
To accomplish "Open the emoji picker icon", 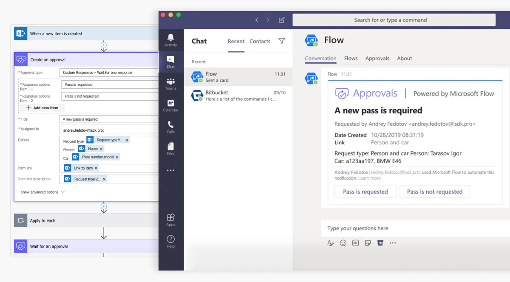I will (x=343, y=243).
